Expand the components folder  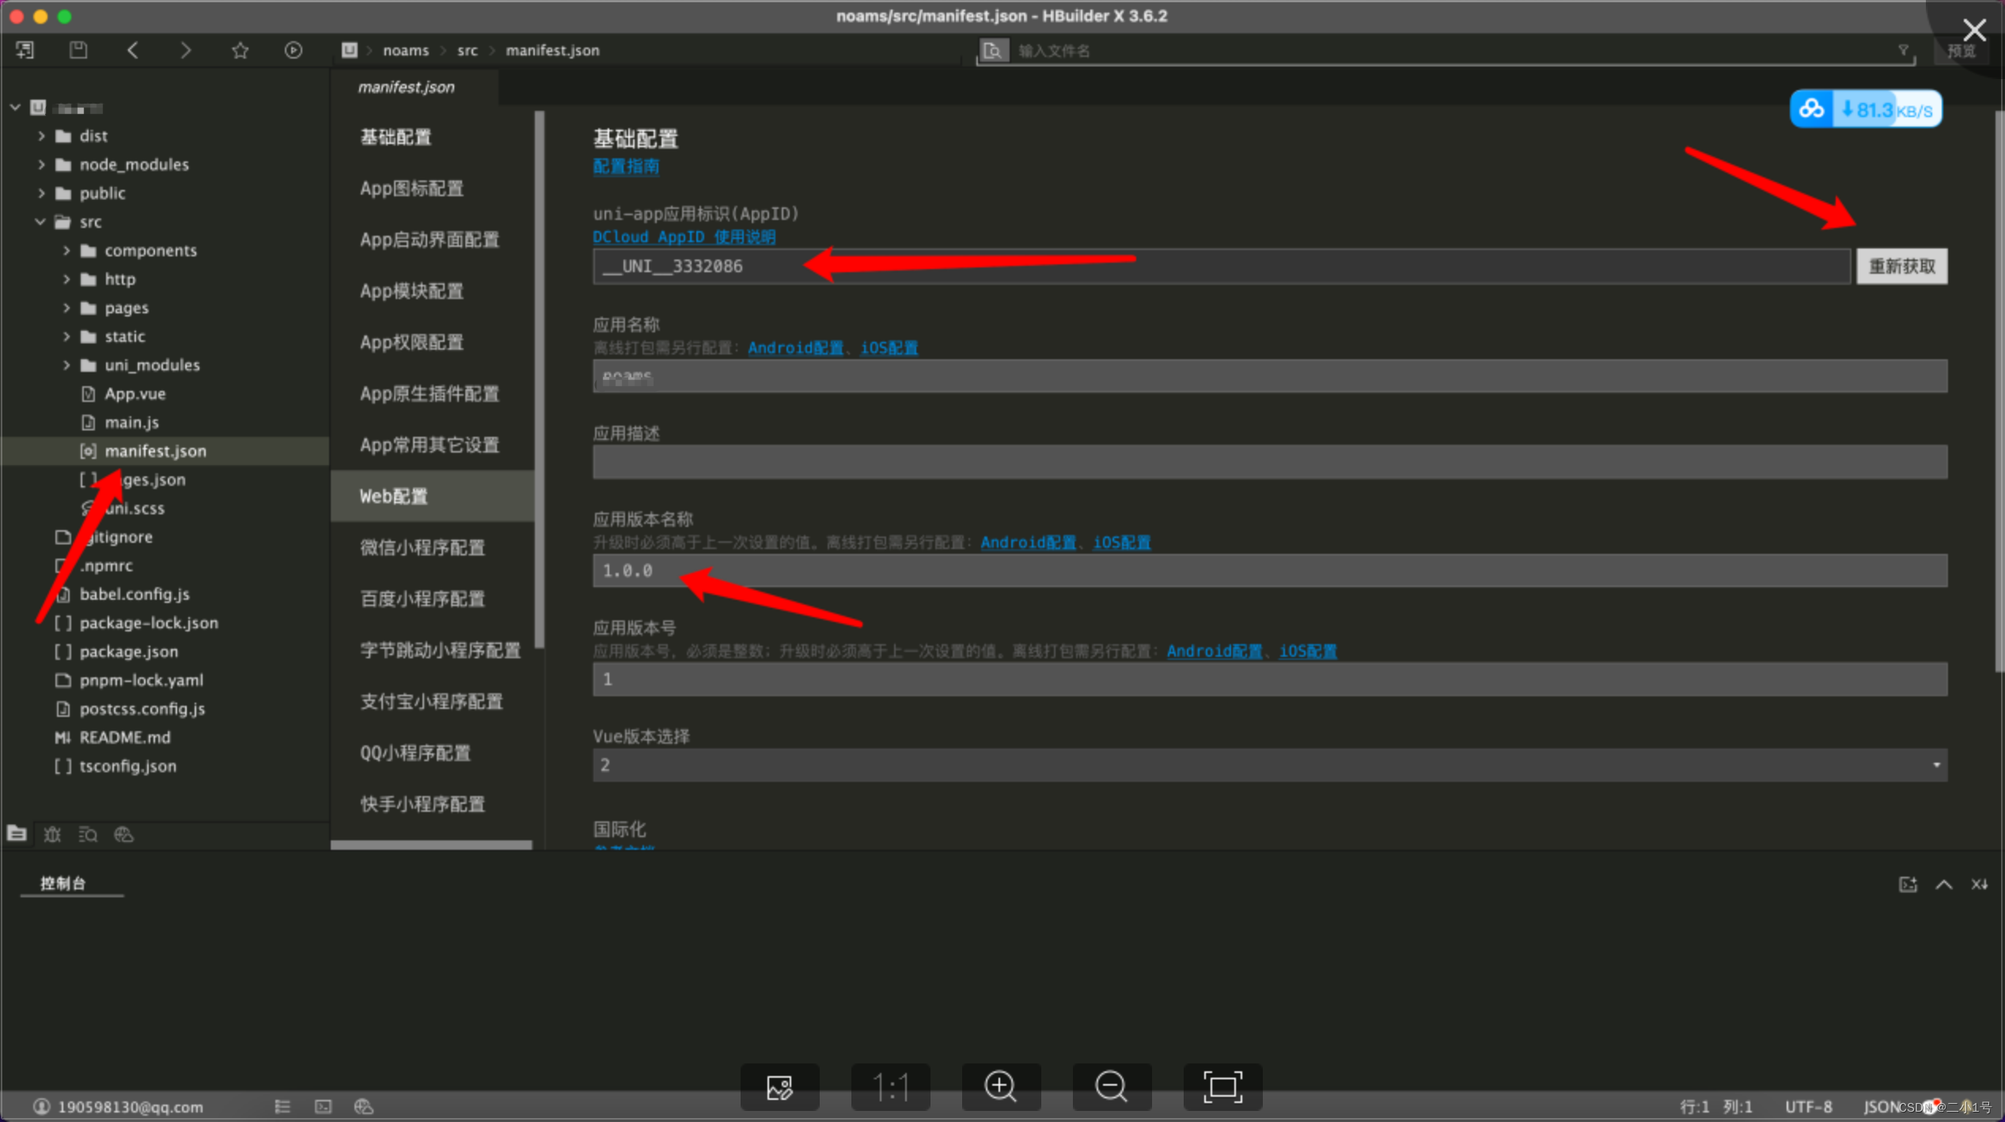(x=66, y=251)
